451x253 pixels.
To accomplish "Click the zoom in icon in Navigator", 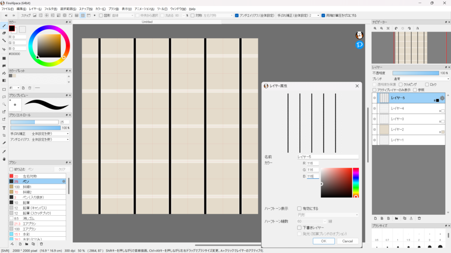I will [375, 28].
